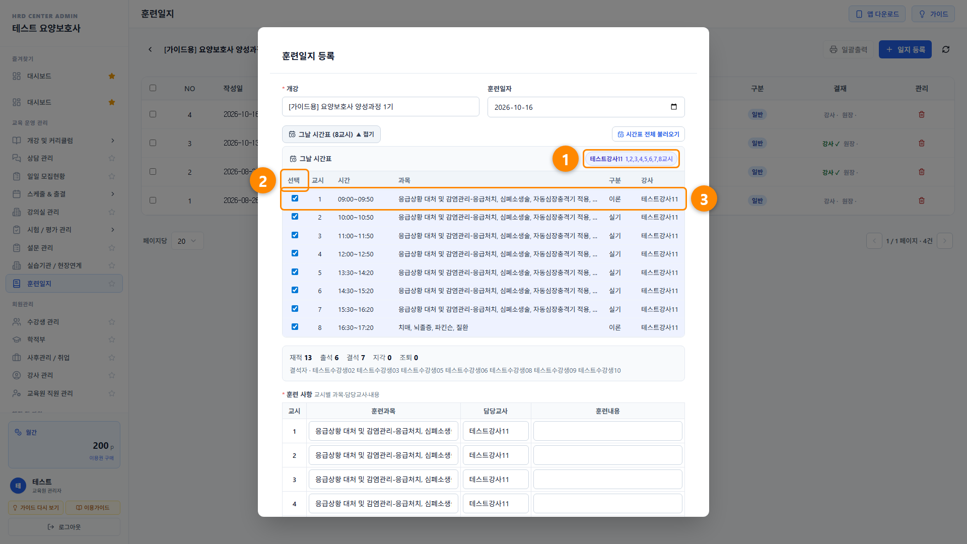967x544 pixels.
Task: Click the 훈련내용 field for period 1
Action: point(608,431)
